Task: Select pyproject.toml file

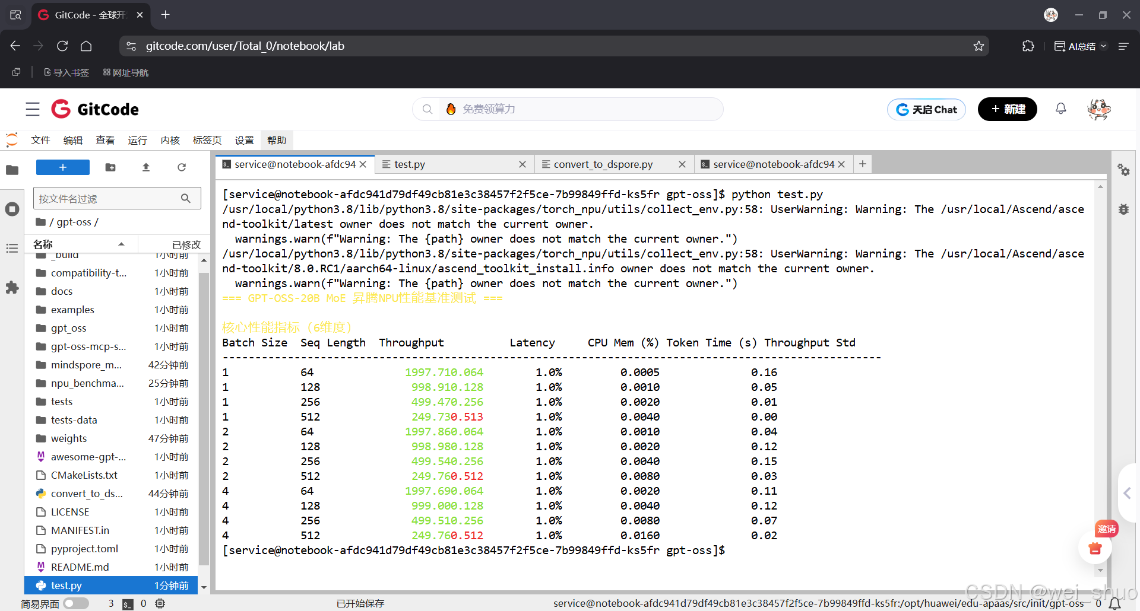Action: 111,549
